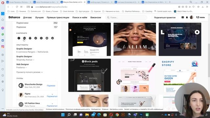Open Подписчики count link

[x=37, y=23]
